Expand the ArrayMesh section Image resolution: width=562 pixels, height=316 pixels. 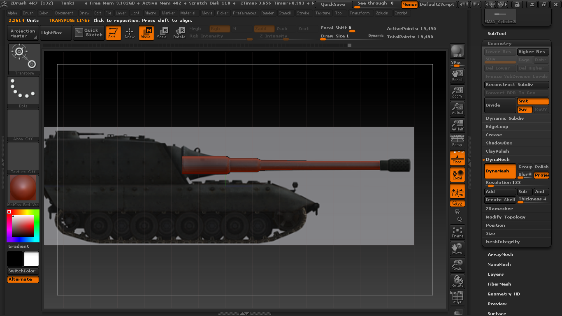500,255
